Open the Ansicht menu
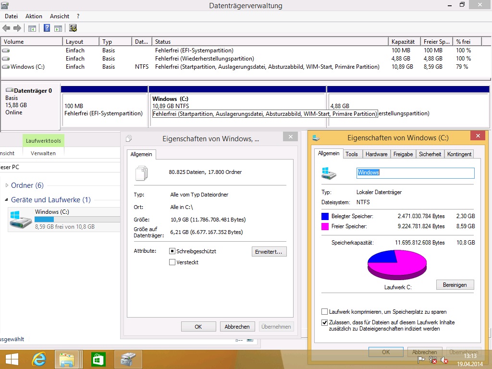Screen dimensions: 492x369 (60, 16)
